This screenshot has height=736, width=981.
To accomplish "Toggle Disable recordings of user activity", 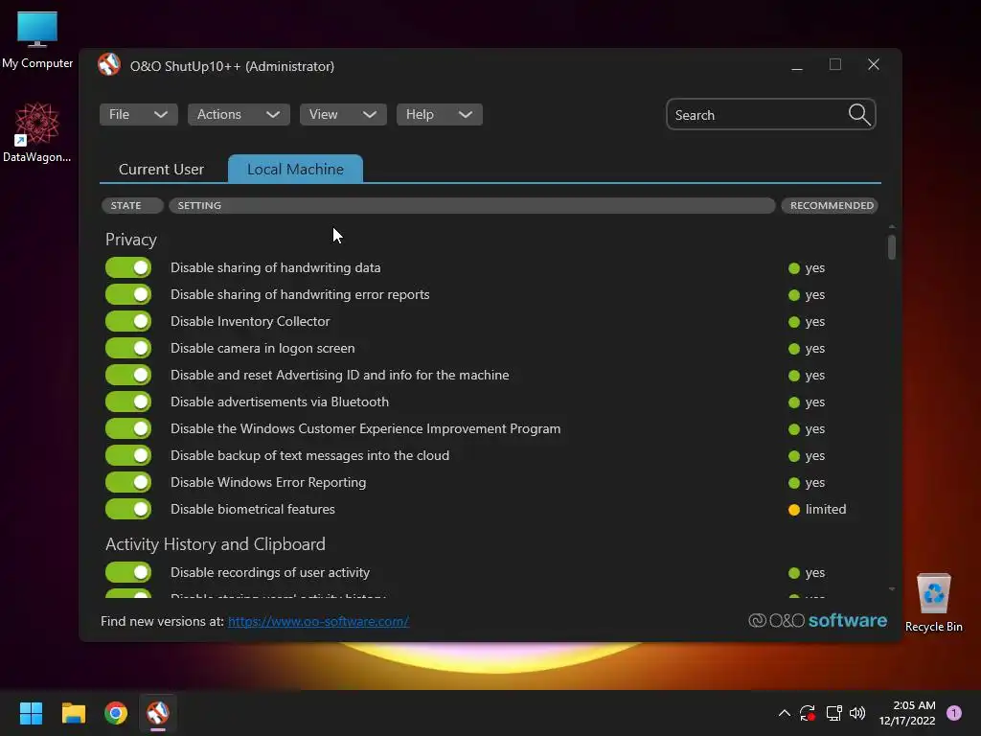I will [128, 572].
